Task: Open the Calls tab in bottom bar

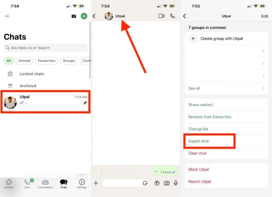Action: 27,184
